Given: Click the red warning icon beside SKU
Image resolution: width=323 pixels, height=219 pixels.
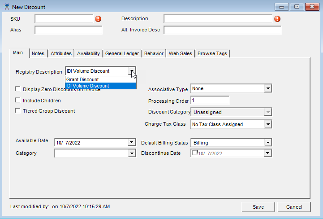Looking at the screenshot, I should tap(98, 19).
